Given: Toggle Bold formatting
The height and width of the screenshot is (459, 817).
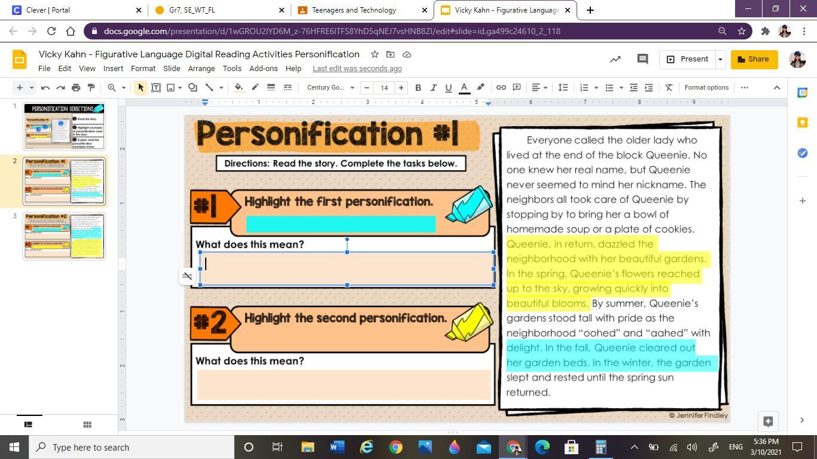Looking at the screenshot, I should point(418,87).
